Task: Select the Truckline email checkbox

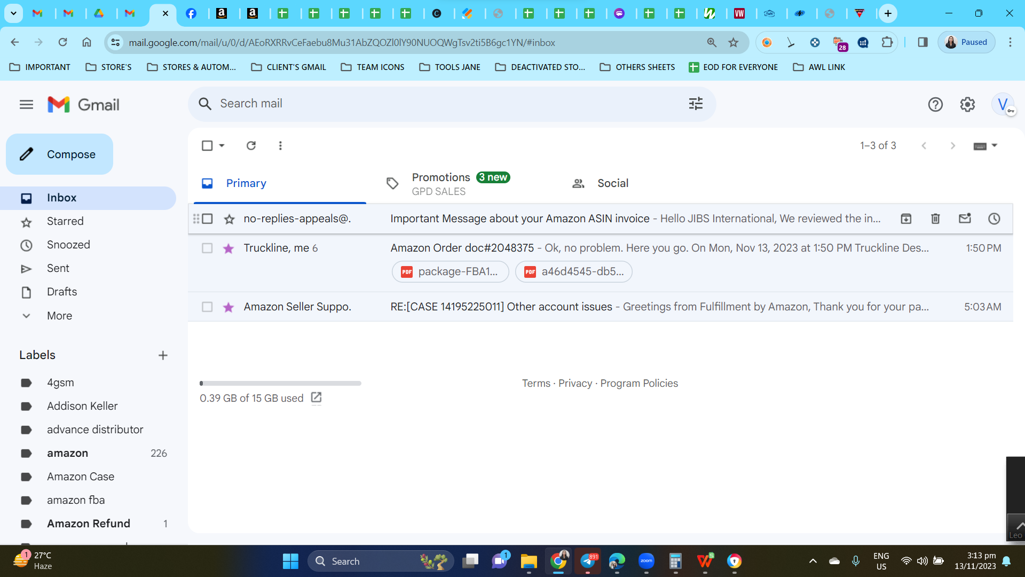Action: coord(207,248)
